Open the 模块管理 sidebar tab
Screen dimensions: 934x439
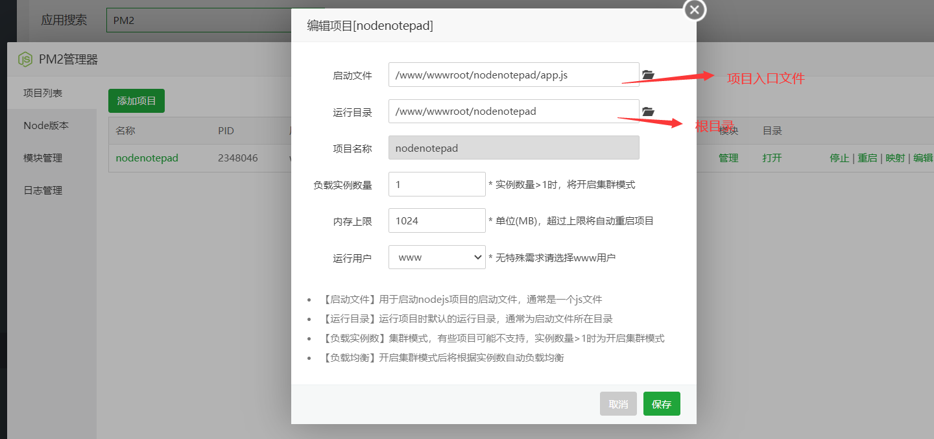click(x=43, y=158)
